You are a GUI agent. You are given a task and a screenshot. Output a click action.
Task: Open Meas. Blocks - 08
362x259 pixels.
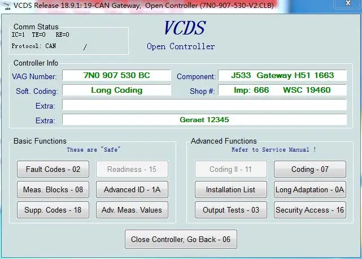(53, 189)
